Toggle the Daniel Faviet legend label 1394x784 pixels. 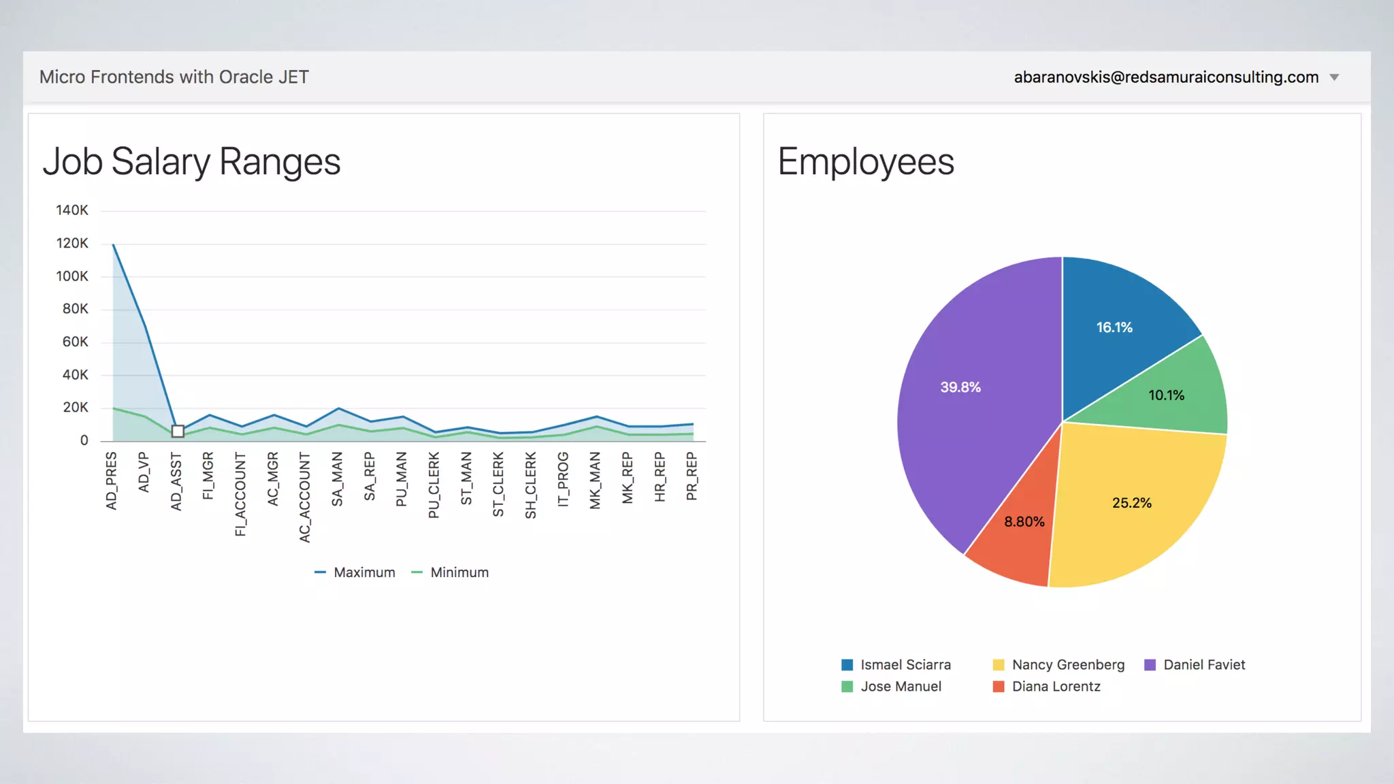coord(1204,665)
